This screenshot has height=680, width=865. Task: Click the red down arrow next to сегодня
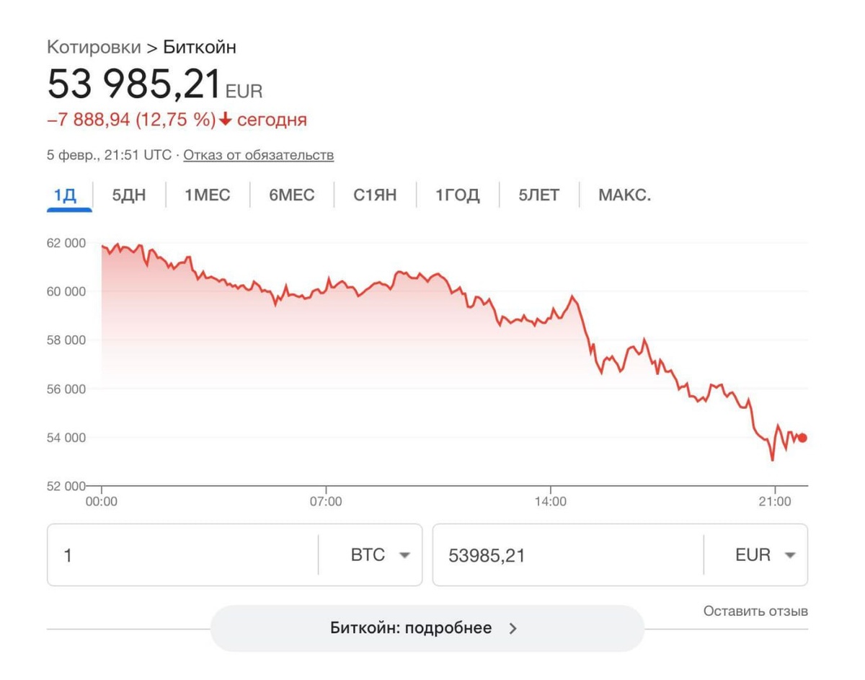click(x=226, y=120)
